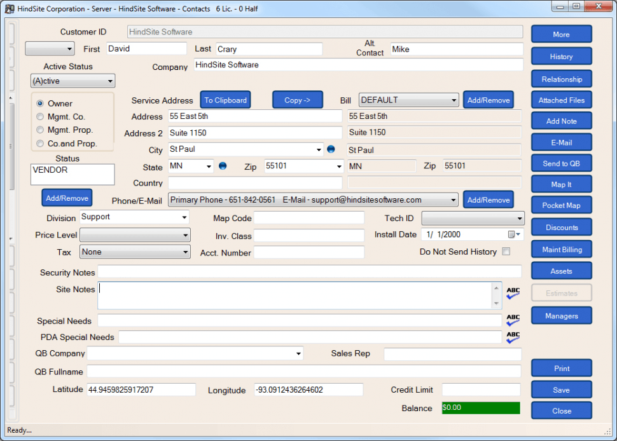Viewport: 617px width, 441px height.
Task: Click Site Notes scrollbar up arrow
Action: pos(496,288)
